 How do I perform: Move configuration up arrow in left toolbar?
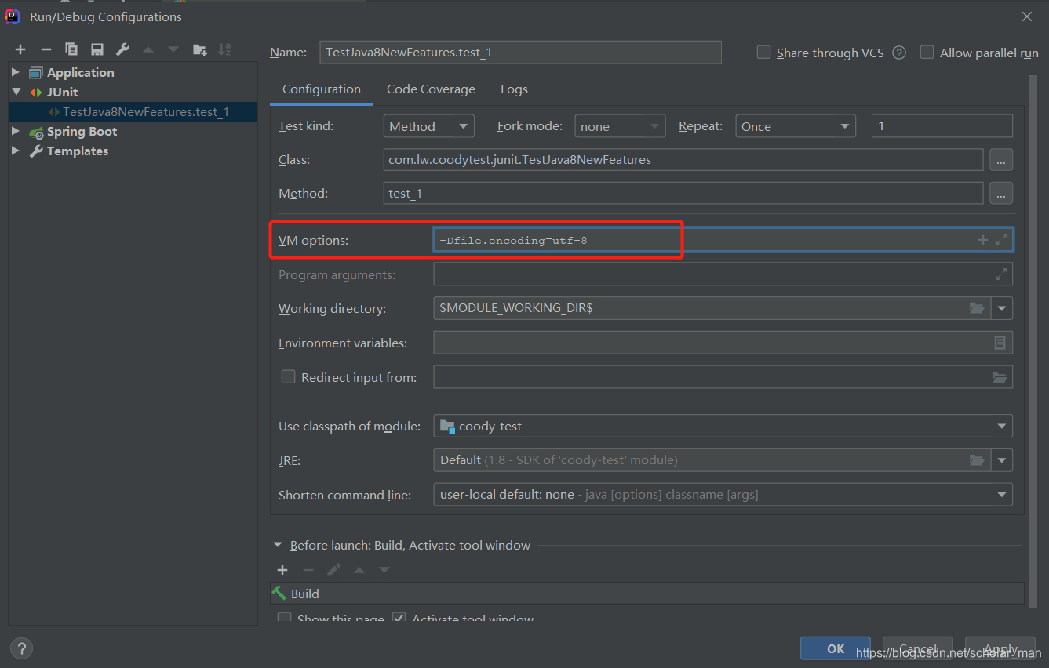click(x=148, y=49)
